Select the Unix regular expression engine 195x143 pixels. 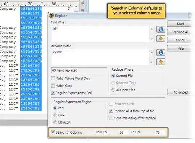(x=55, y=115)
